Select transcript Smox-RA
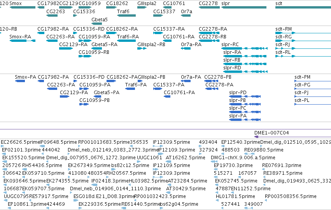The height and width of the screenshot is (210, 331). [23, 41]
